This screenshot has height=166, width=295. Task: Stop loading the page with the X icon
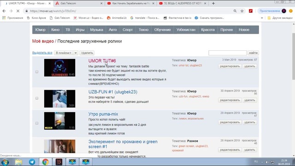(x=18, y=11)
